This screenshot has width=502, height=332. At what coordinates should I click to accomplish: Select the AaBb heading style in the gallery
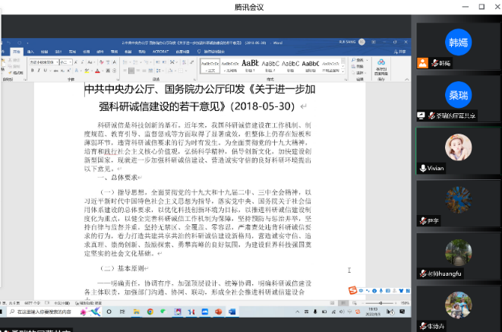point(250,64)
